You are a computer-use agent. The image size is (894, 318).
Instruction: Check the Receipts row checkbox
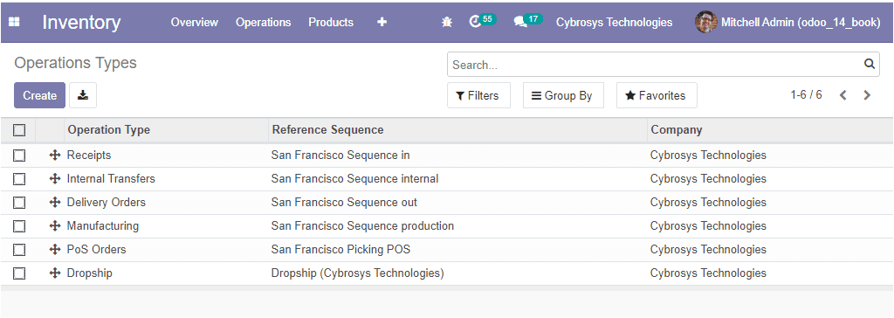19,156
